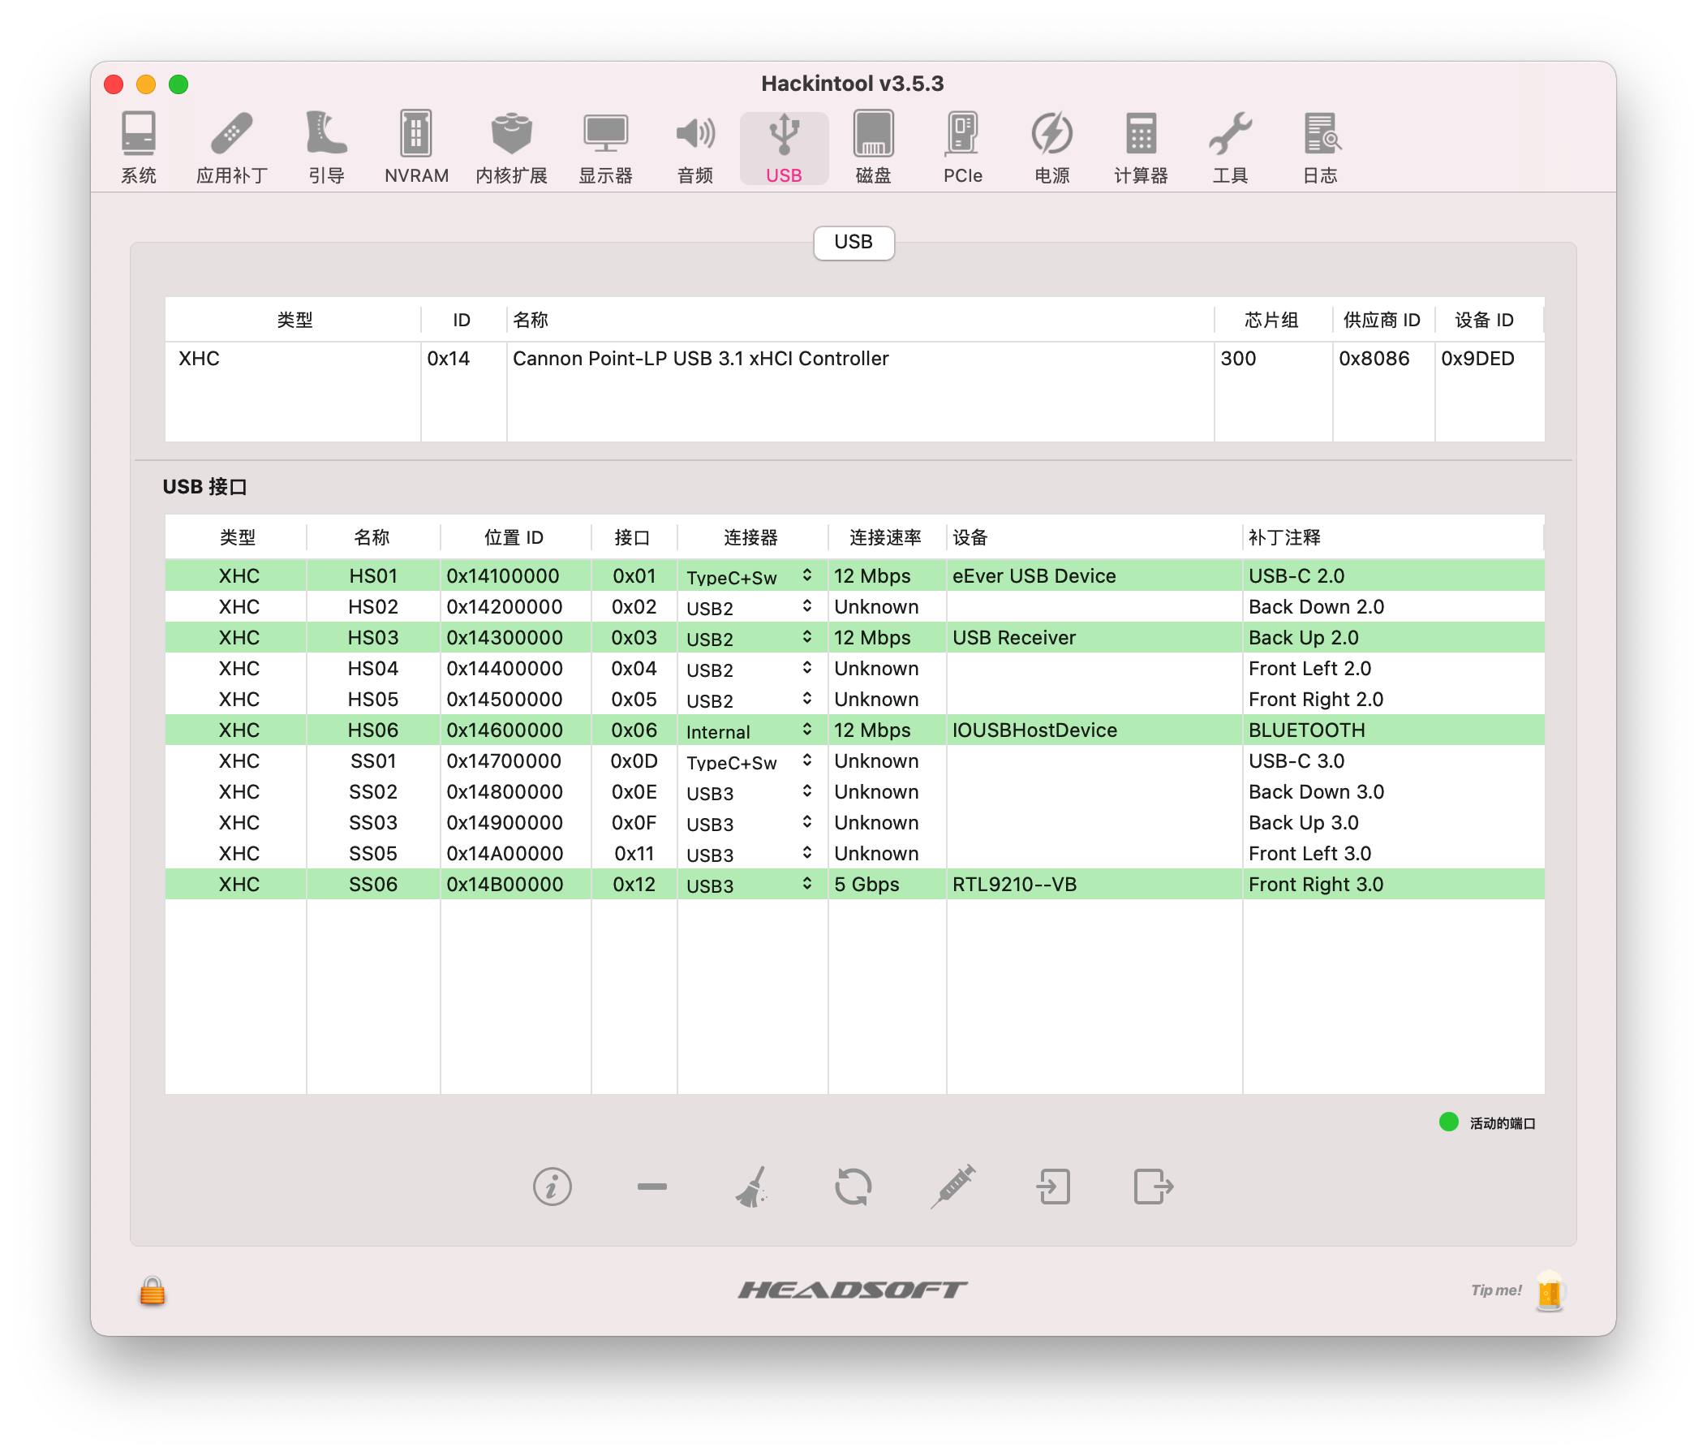
Task: Click the syringe inject icon
Action: point(953,1187)
